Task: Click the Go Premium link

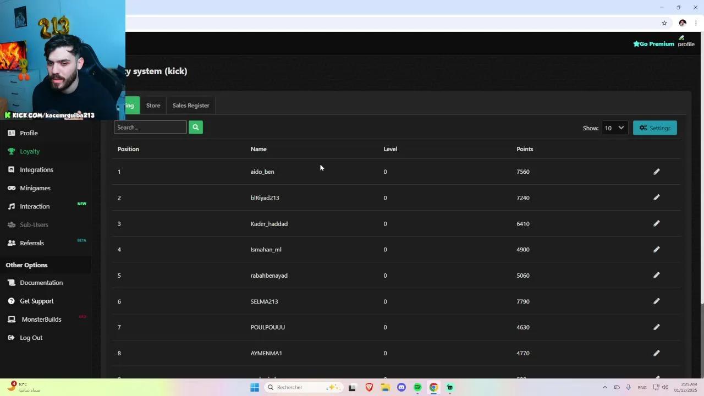Action: click(653, 44)
